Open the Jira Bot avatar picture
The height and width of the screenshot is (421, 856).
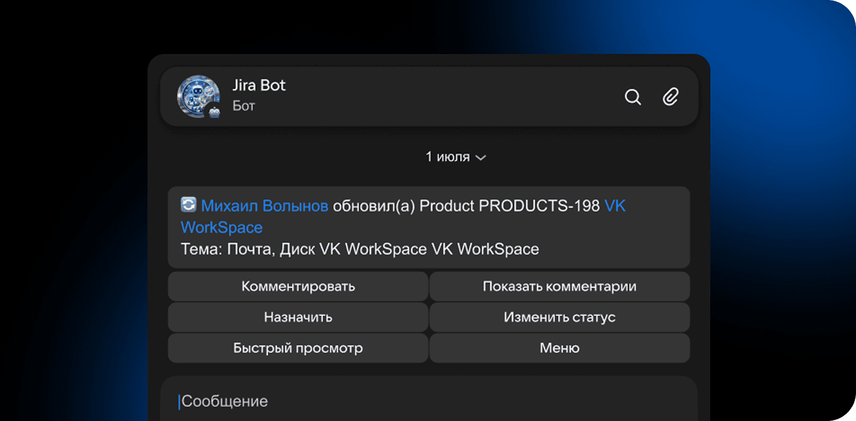198,96
